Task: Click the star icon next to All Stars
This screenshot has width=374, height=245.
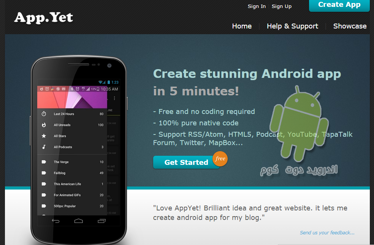Action: click(44, 136)
